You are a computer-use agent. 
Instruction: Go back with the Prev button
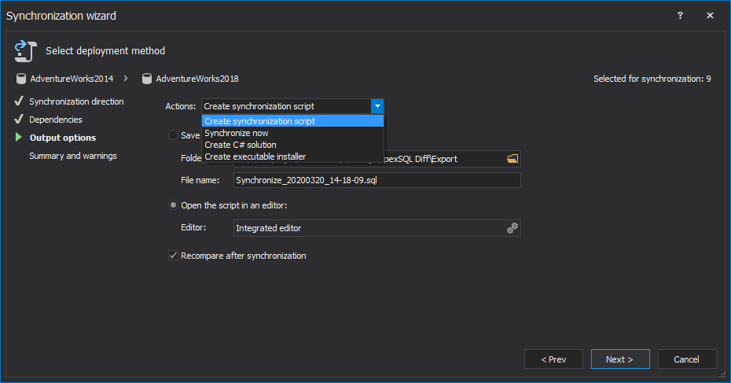(x=553, y=359)
